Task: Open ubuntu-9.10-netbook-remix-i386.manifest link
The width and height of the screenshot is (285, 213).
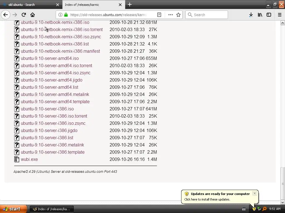Action: 60,51
